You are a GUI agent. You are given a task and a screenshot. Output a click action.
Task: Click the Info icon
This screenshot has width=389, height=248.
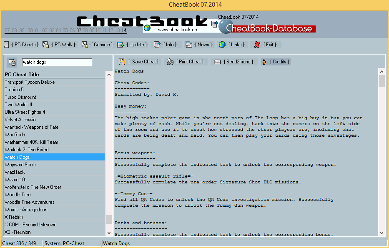[157, 45]
